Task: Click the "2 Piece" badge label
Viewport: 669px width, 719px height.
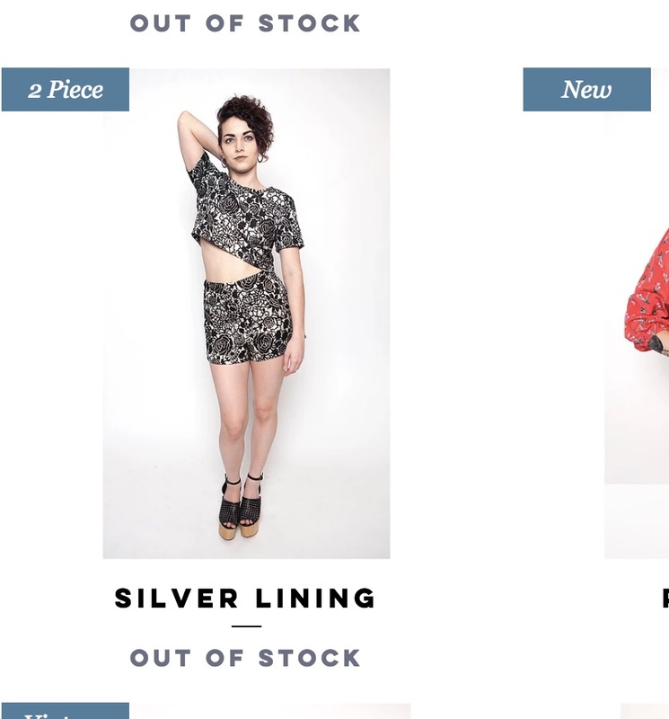Action: 65,89
